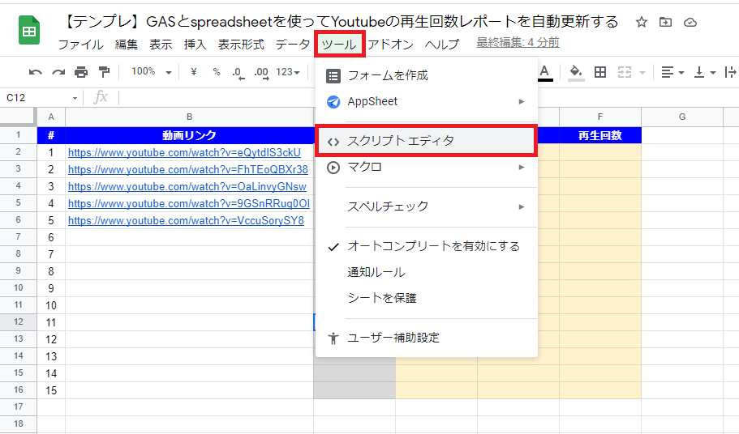This screenshot has height=434, width=739.
Task: Open the text color picker
Action: tap(545, 73)
